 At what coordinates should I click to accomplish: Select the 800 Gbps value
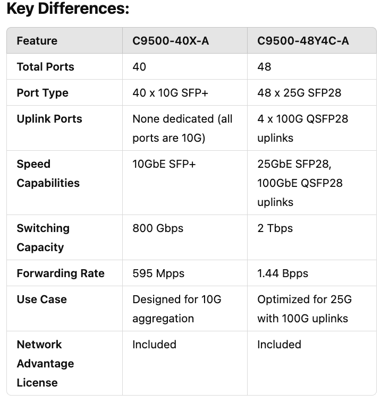tap(158, 228)
